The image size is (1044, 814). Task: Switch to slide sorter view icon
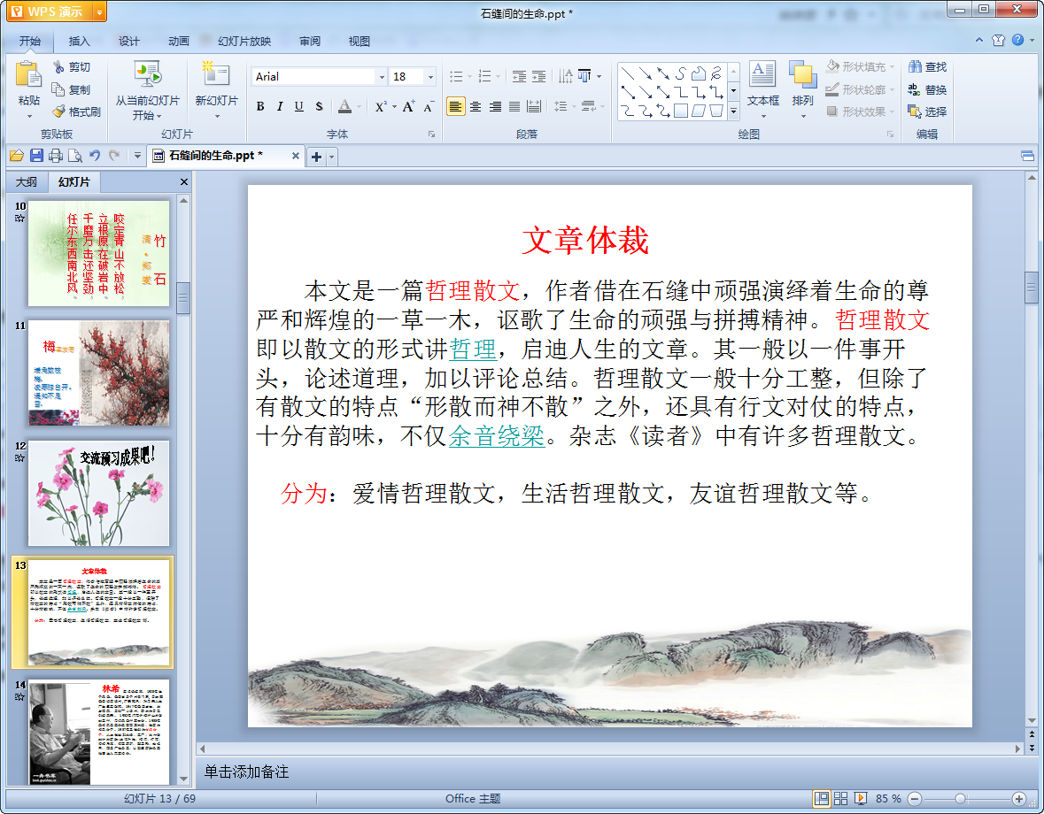tap(840, 798)
